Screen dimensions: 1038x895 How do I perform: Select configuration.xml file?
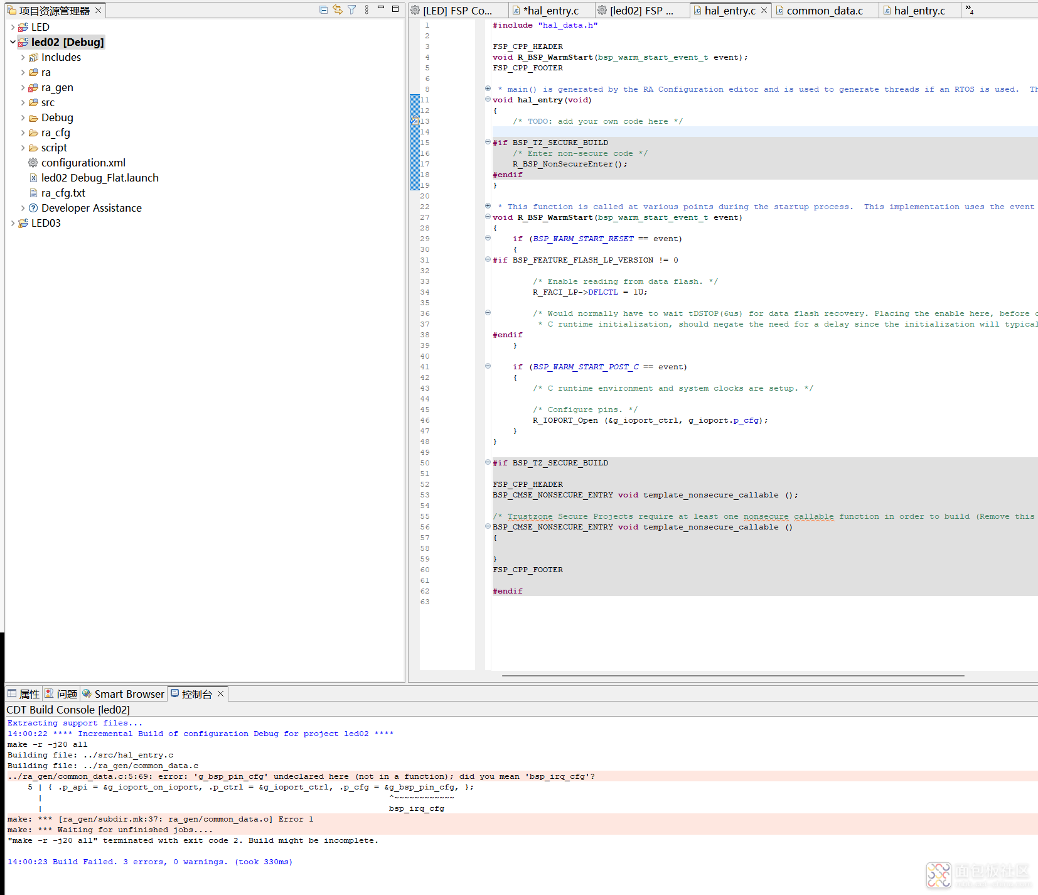tap(83, 163)
